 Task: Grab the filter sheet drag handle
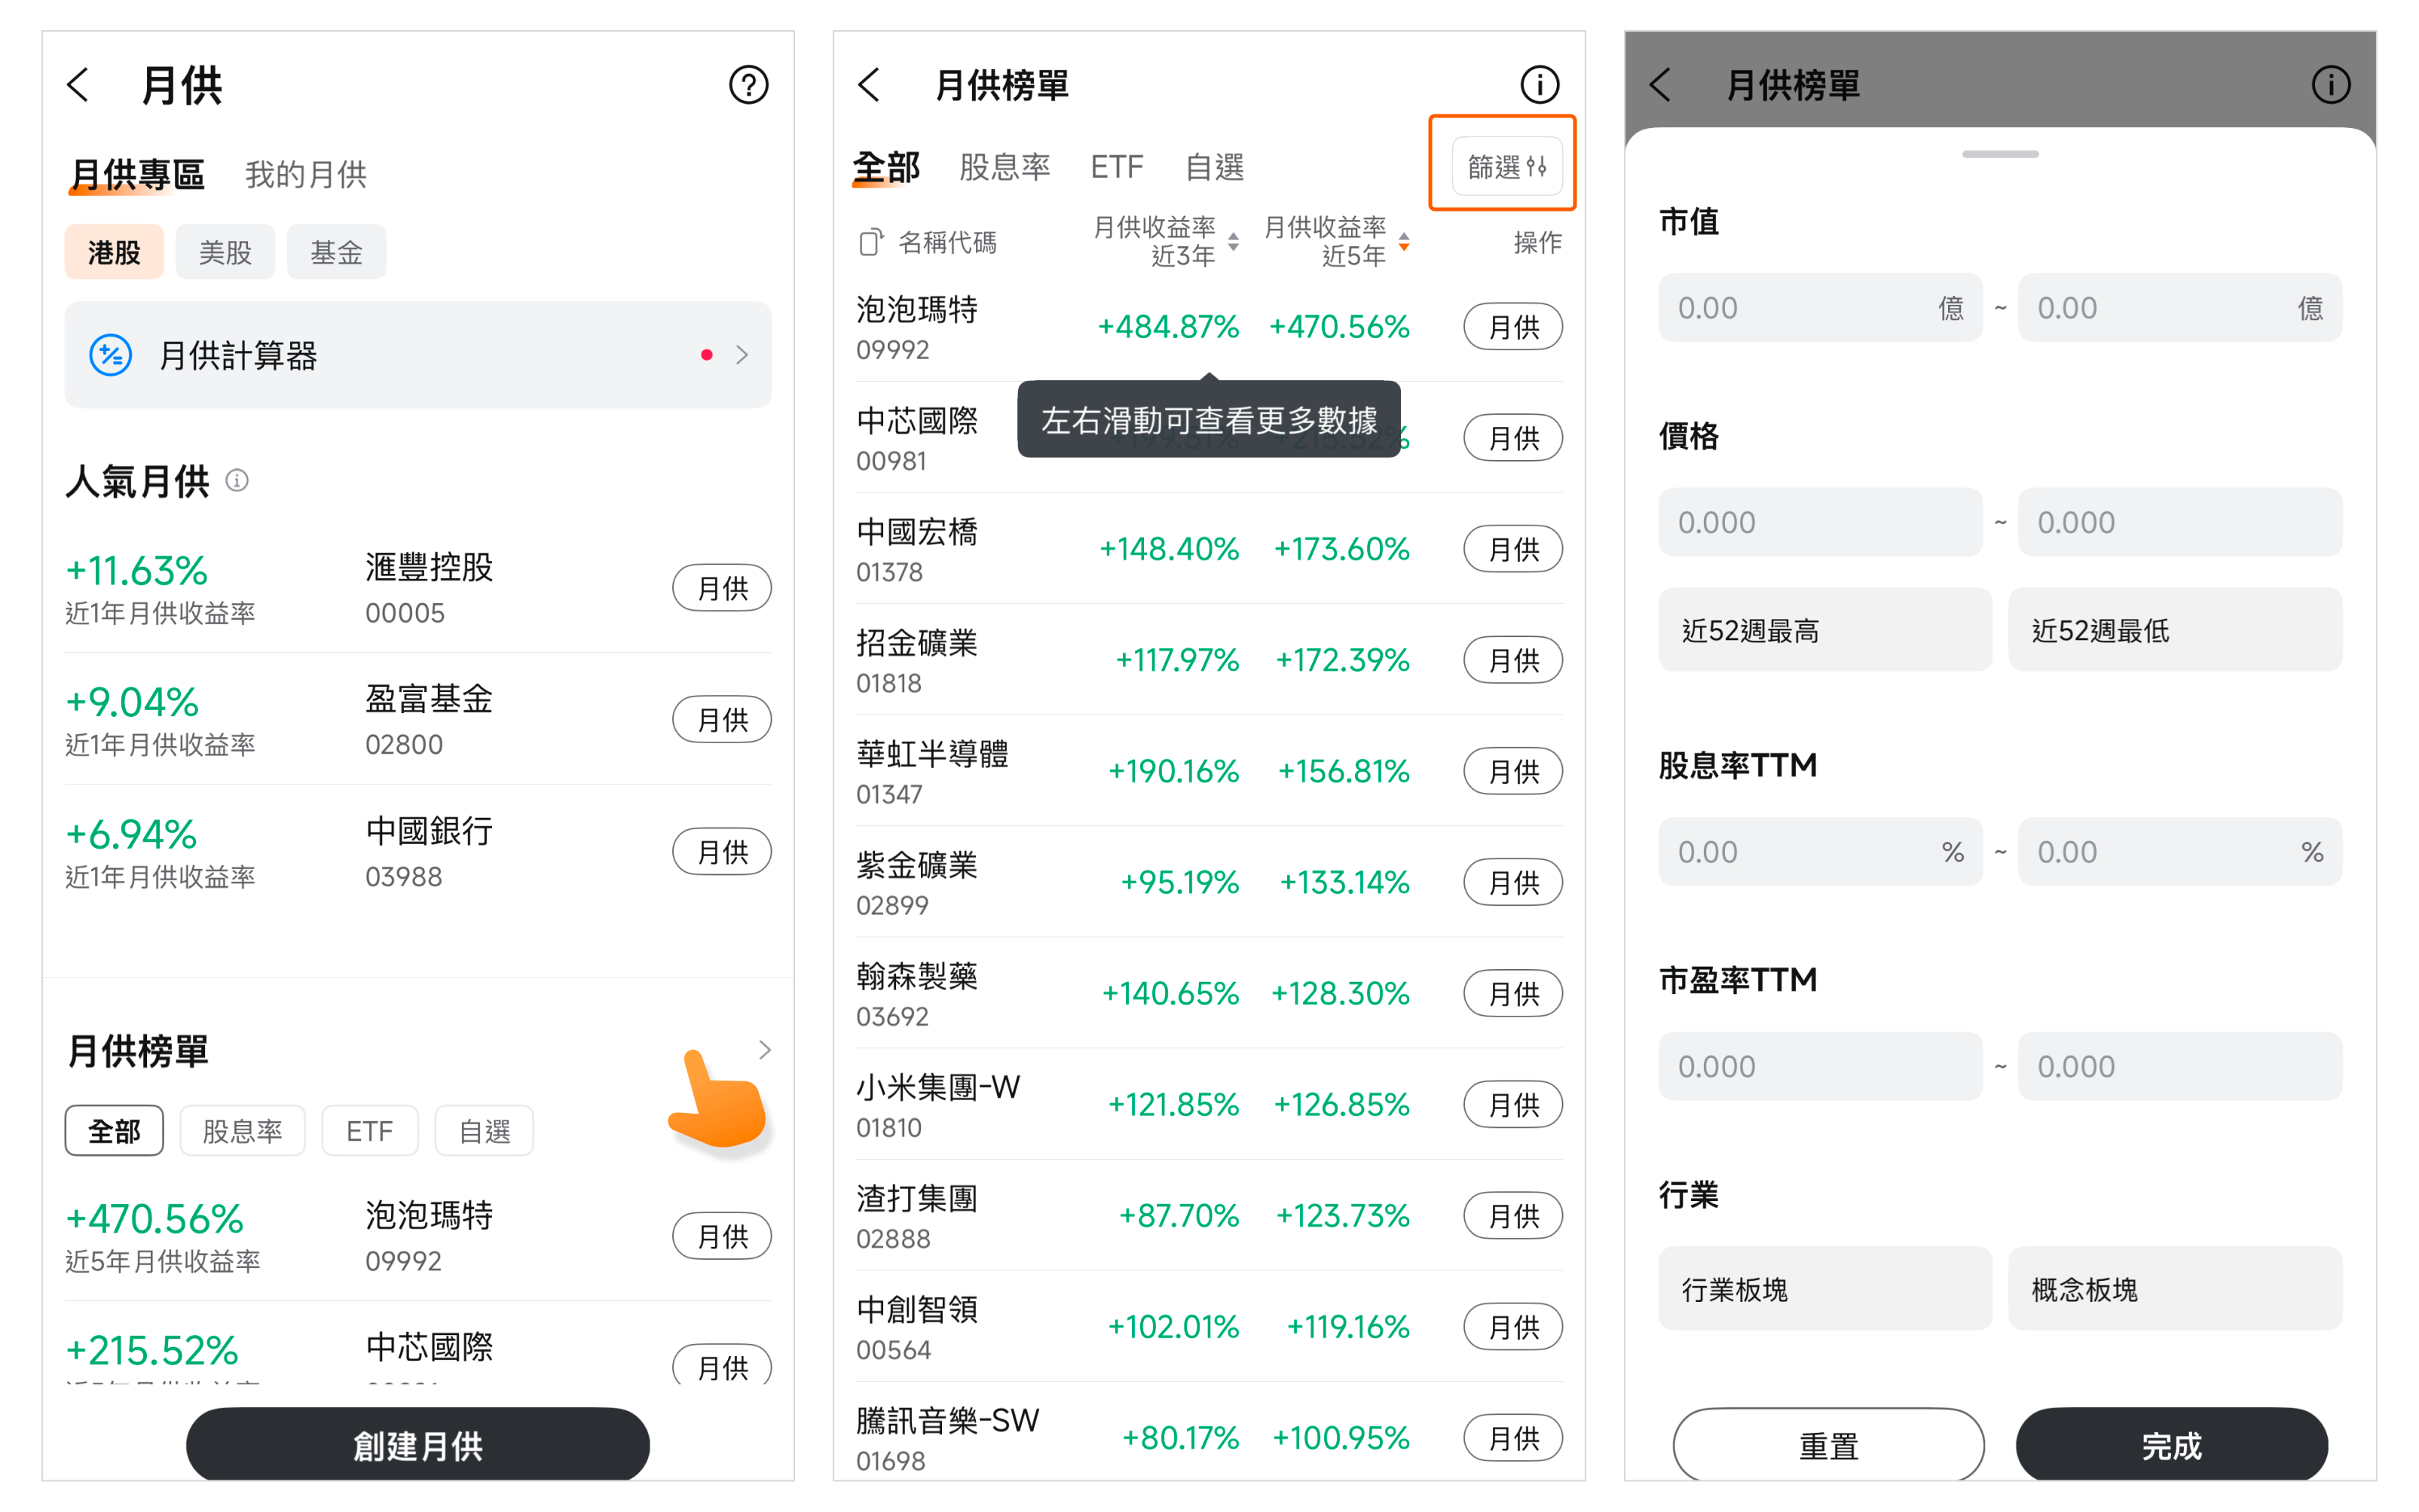click(x=2000, y=154)
